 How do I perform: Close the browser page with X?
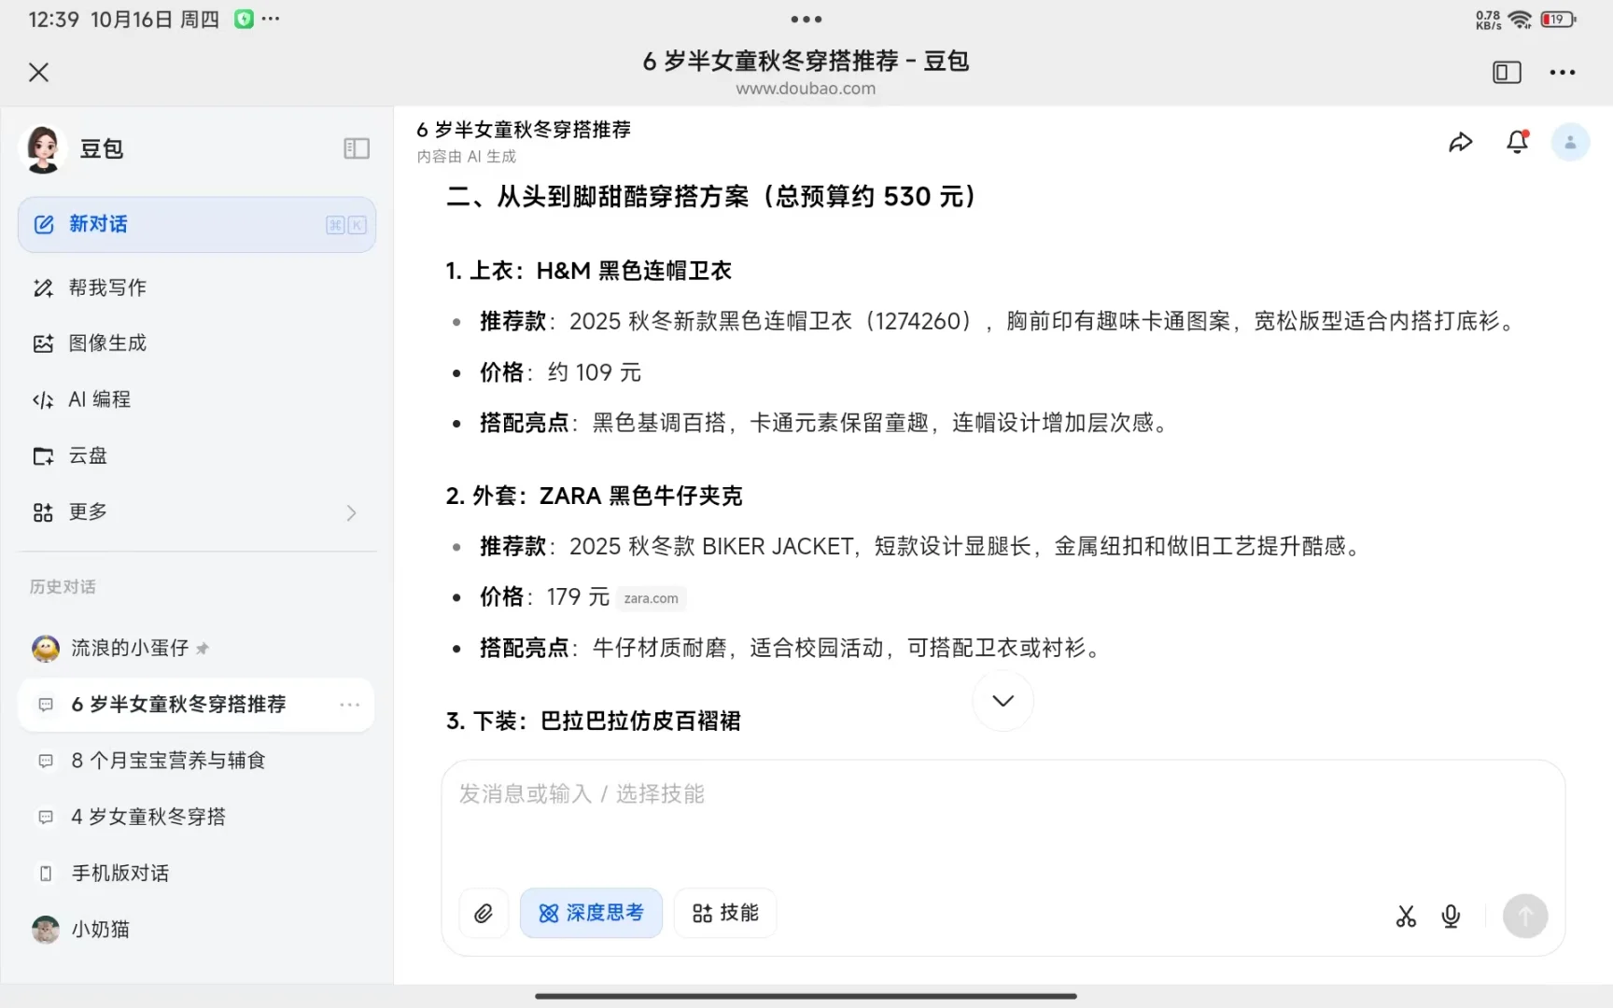(38, 72)
